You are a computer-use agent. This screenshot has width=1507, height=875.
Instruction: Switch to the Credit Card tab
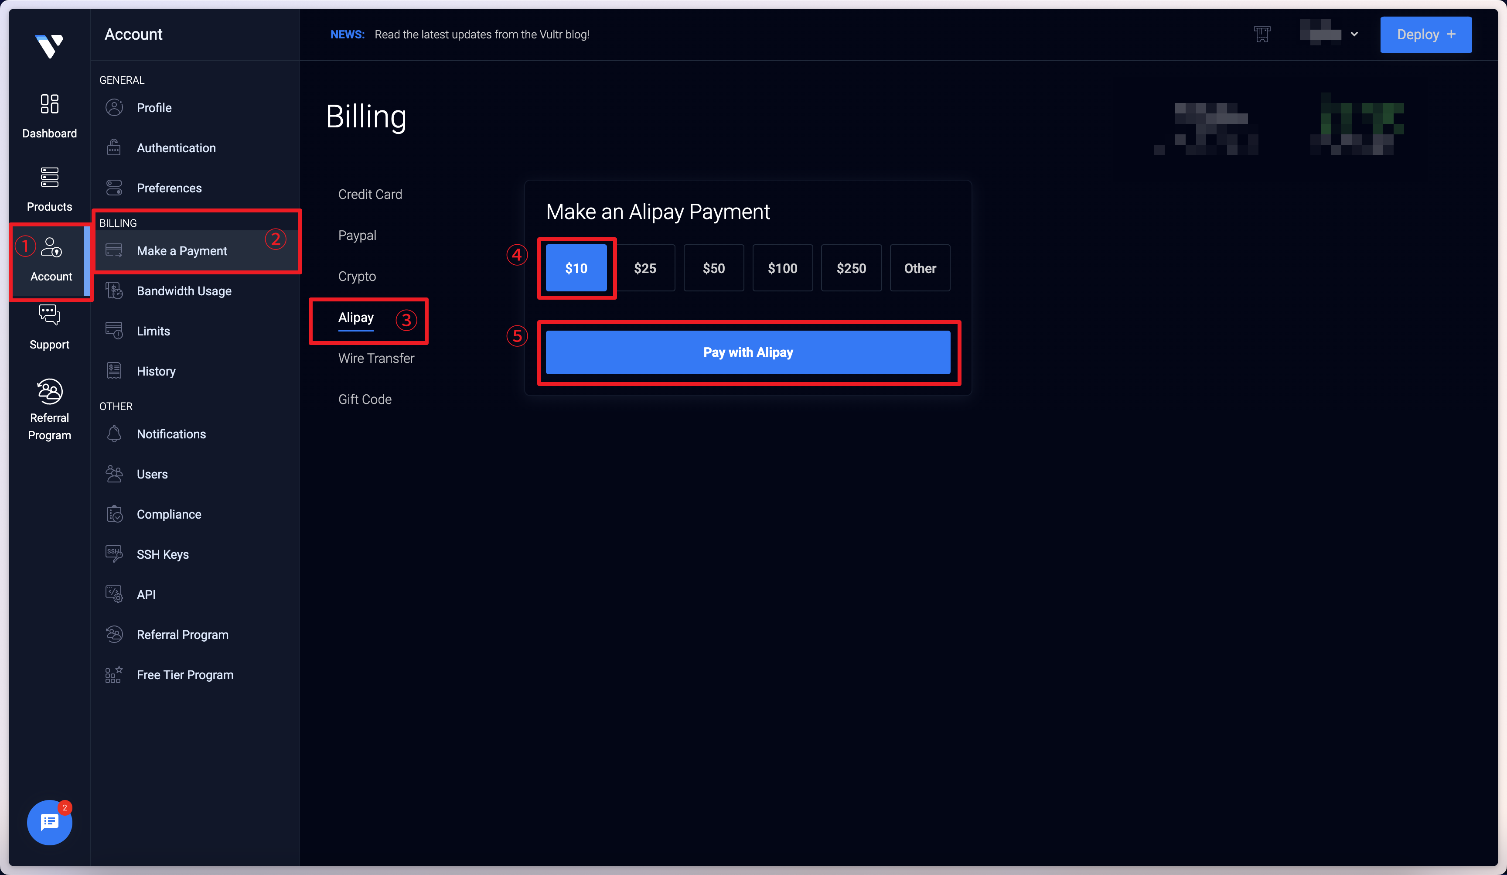tap(370, 195)
